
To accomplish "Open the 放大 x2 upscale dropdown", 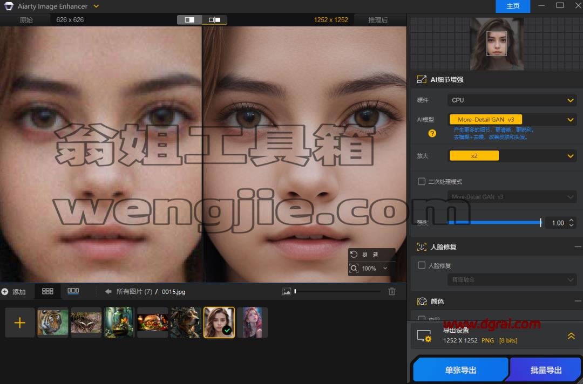I will (512, 156).
